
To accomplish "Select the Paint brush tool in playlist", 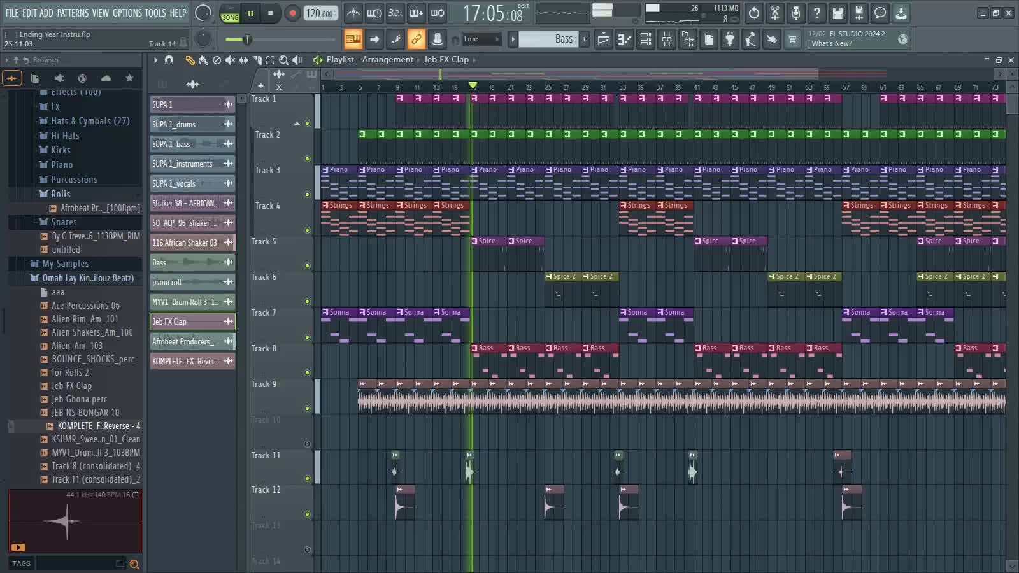I will (x=203, y=60).
